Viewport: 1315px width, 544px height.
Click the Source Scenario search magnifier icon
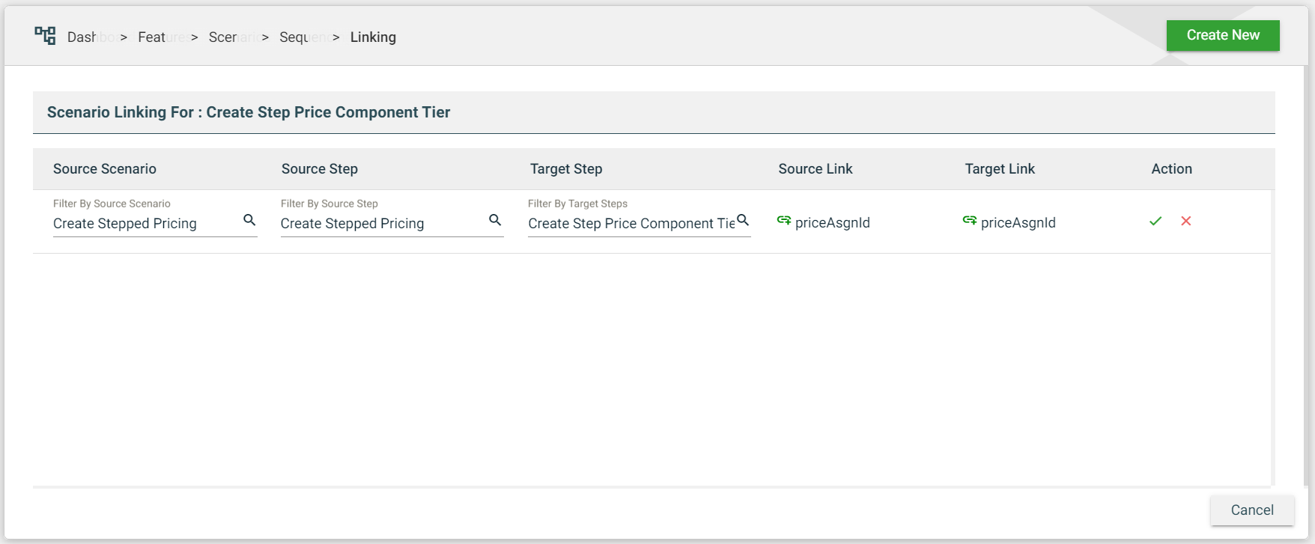click(249, 220)
